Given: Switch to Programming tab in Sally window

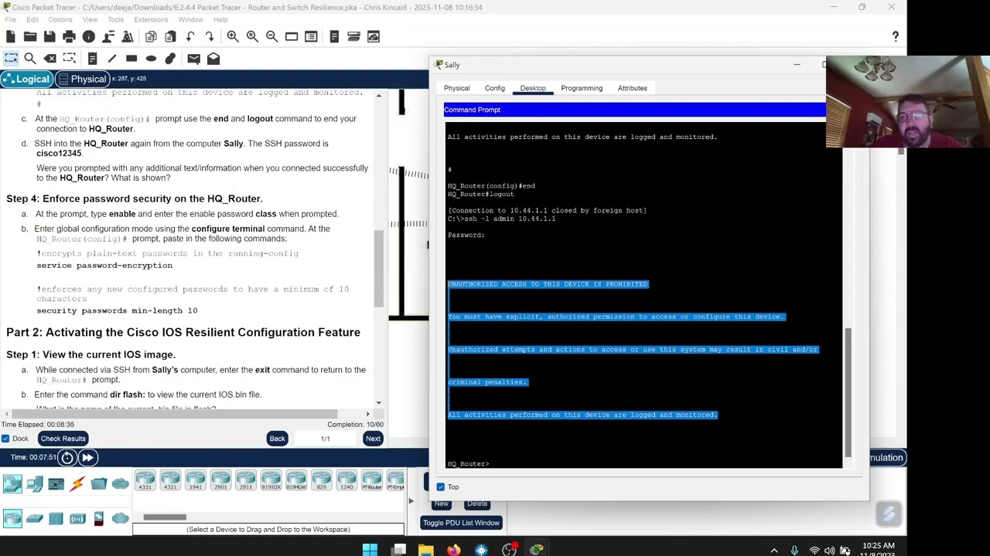Looking at the screenshot, I should (x=582, y=88).
